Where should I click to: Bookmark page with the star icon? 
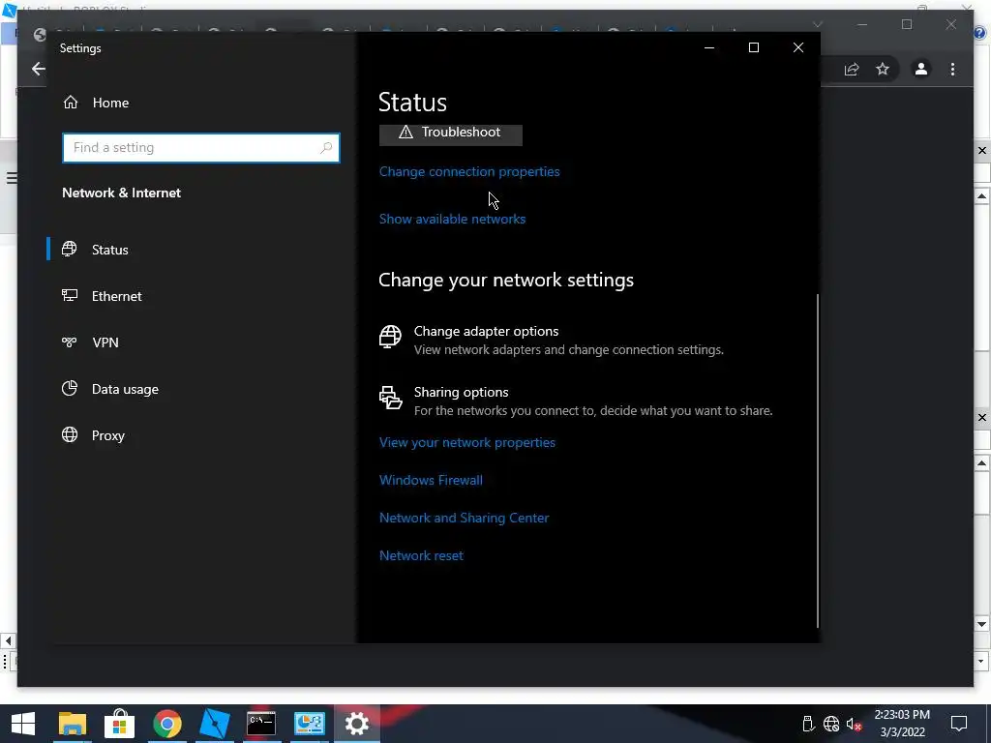point(883,69)
